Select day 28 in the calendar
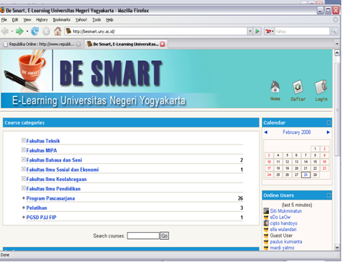The image size is (342, 262). pos(306,175)
